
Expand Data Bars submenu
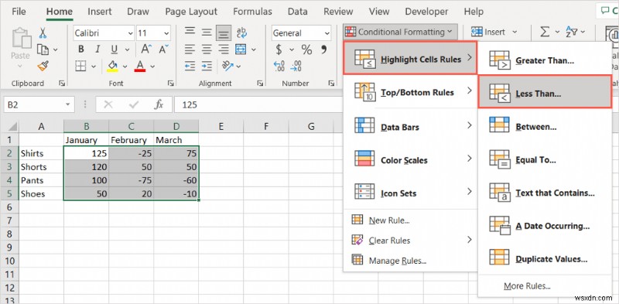(x=411, y=126)
